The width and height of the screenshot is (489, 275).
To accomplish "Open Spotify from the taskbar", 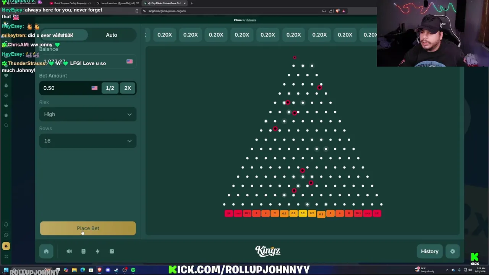I will click(x=133, y=270).
